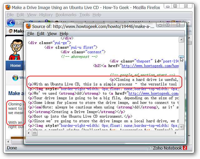The width and height of the screenshot is (200, 159).
Task: Click the vertical scrollbar down arrow in source
Action: (181, 127)
